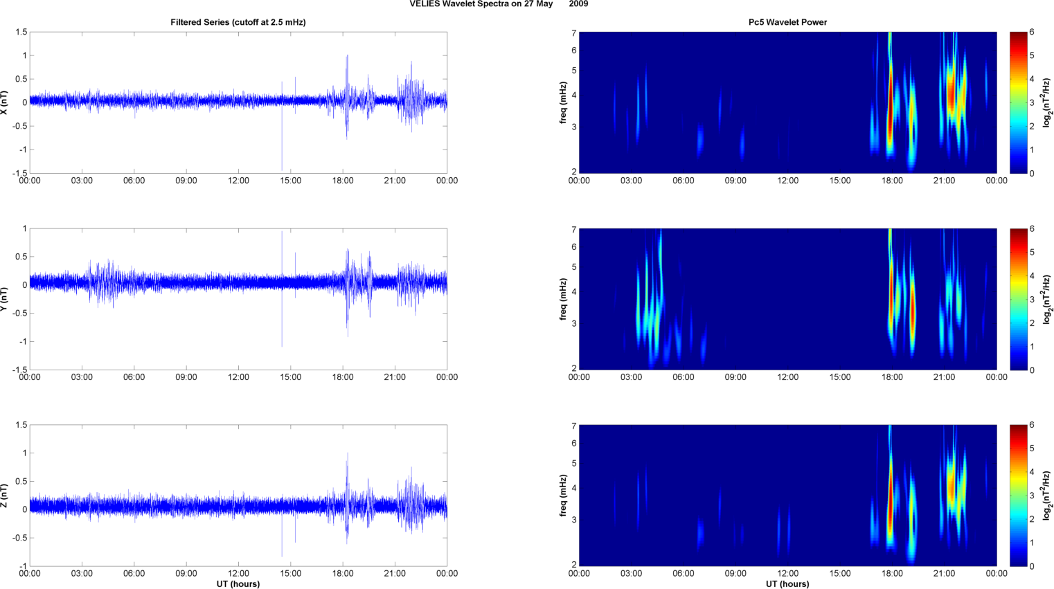Select the 'Filtered Series (cutoff at 2.5 mHz)' heading
1054x589 pixels.
238,22
